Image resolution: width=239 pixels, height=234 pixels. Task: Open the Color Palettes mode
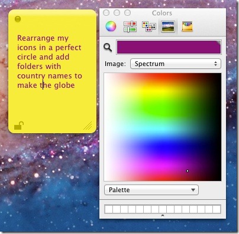click(149, 27)
